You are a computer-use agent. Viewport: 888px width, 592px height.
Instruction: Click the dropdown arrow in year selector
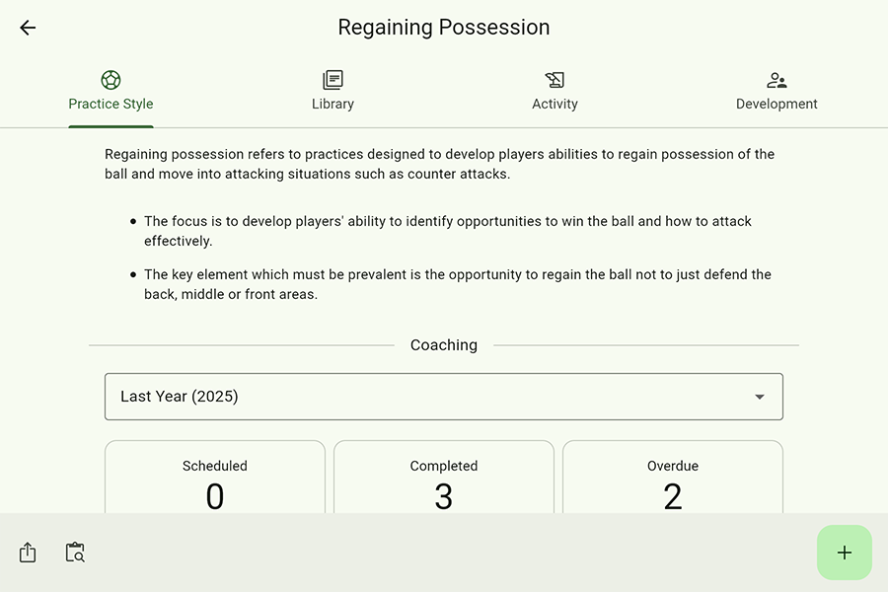[x=760, y=397]
